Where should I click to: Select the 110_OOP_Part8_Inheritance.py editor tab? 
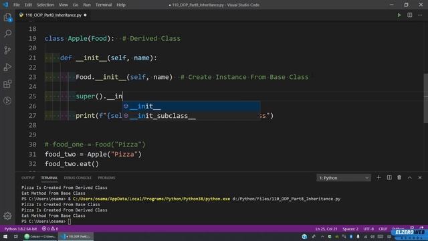pyautogui.click(x=53, y=15)
